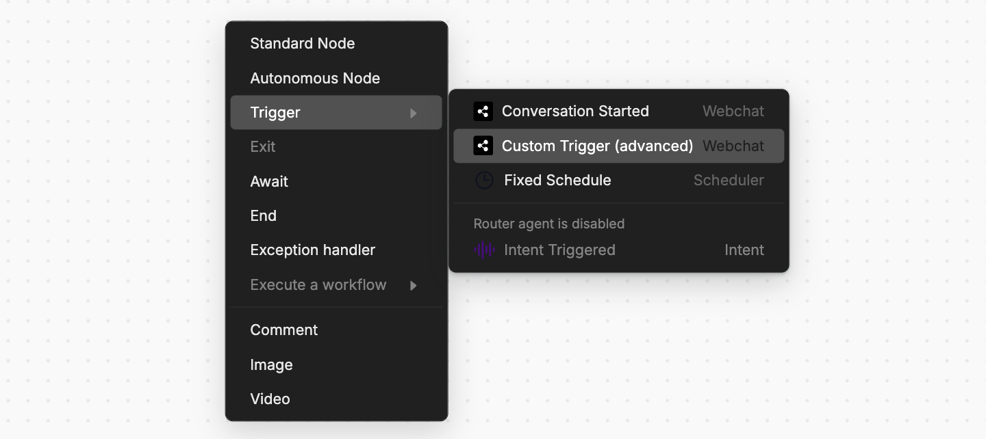986x439 pixels.
Task: Expand the Execute a workflow arrow
Action: coord(414,285)
